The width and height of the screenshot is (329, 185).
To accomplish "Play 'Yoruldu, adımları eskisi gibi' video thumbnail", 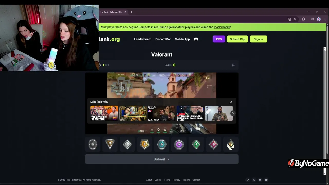I will pos(190,113).
